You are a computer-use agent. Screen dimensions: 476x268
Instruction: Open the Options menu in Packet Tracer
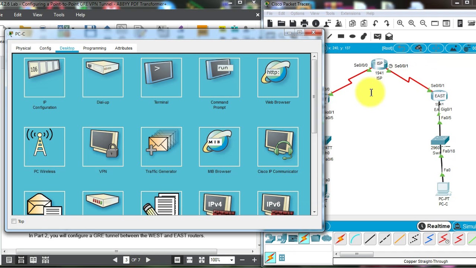click(x=297, y=13)
